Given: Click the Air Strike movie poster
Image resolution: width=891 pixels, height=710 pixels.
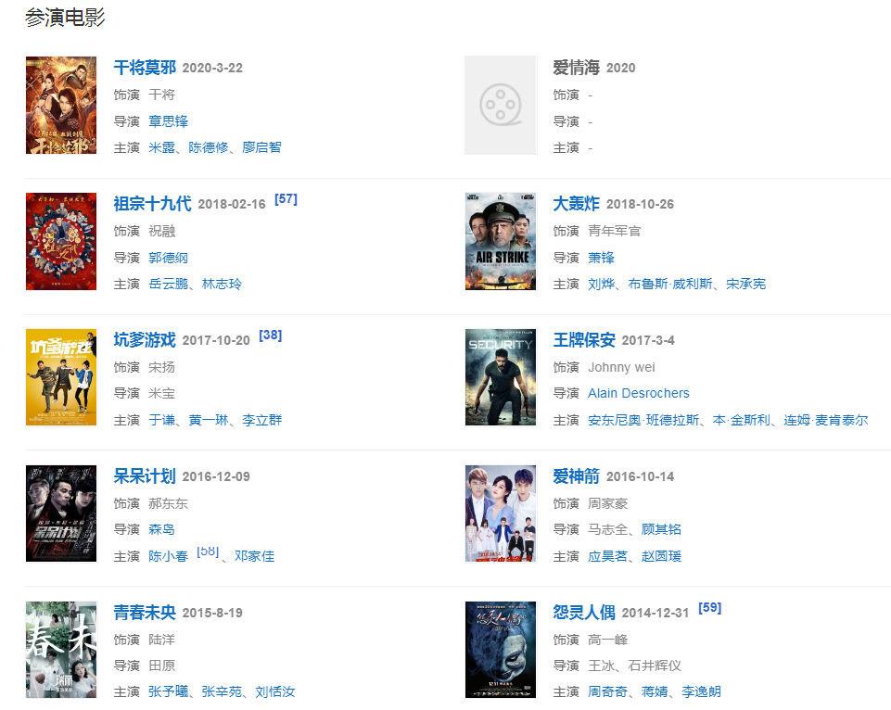Looking at the screenshot, I should [x=501, y=241].
